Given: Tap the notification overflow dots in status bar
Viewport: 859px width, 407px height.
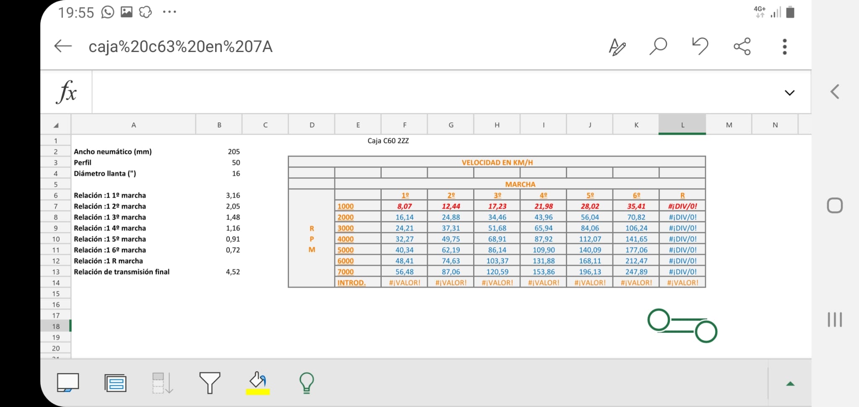Looking at the screenshot, I should tap(169, 12).
